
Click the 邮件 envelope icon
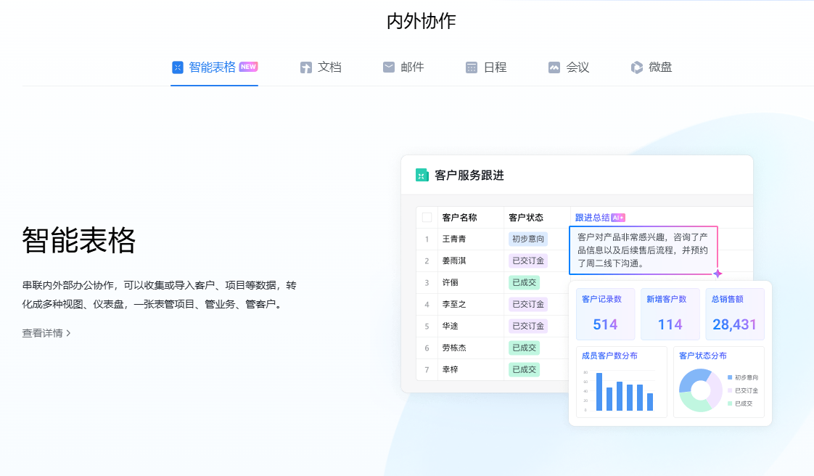pos(389,67)
